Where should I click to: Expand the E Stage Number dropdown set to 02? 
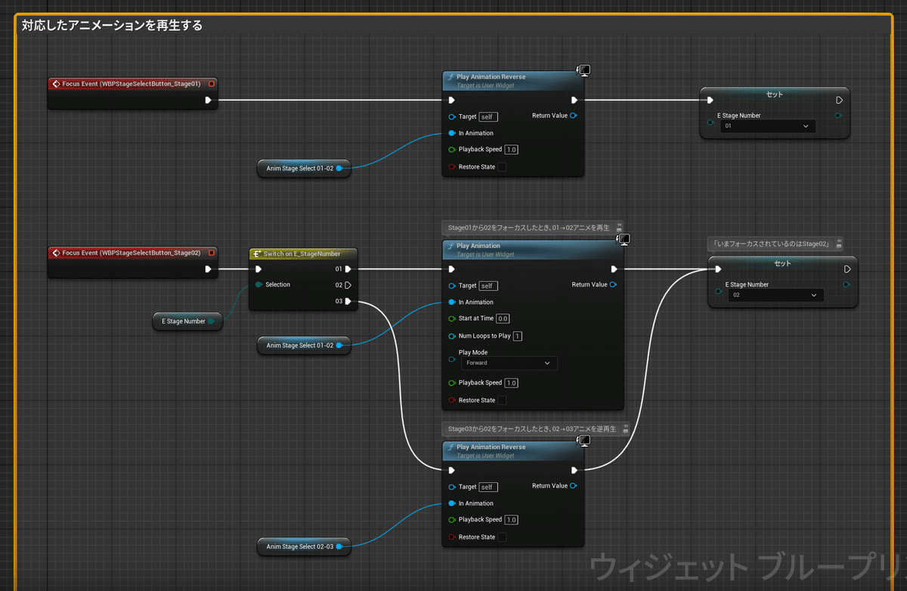pyautogui.click(x=776, y=295)
